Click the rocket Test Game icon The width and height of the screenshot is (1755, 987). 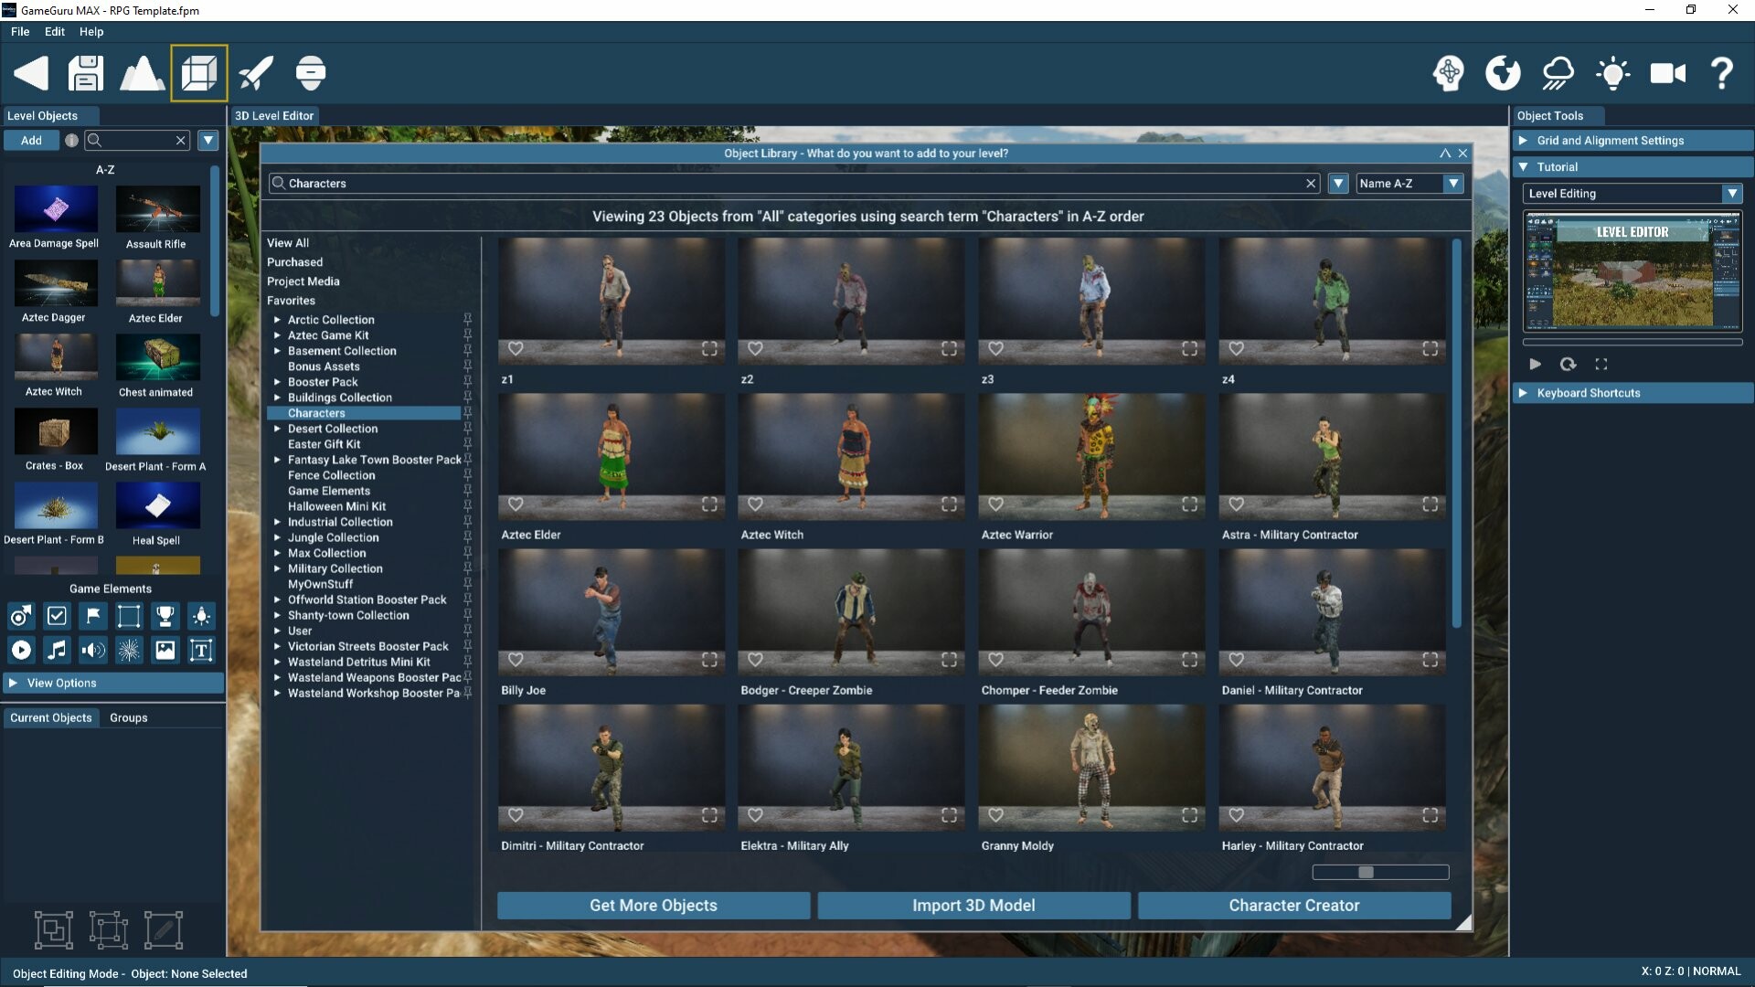click(255, 73)
